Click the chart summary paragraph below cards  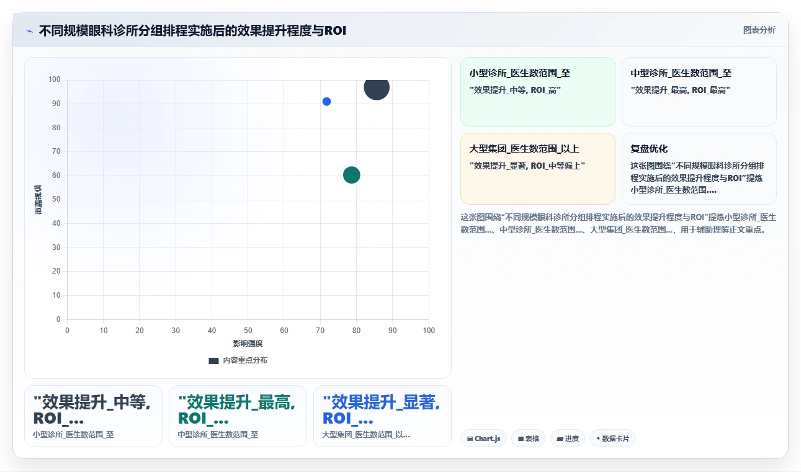click(618, 223)
